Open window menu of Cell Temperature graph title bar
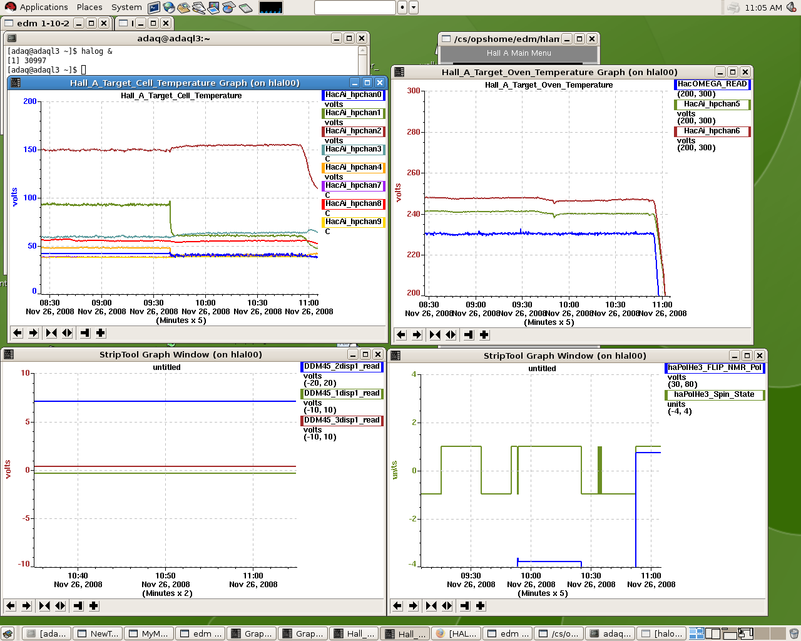801x641 pixels. click(x=16, y=83)
